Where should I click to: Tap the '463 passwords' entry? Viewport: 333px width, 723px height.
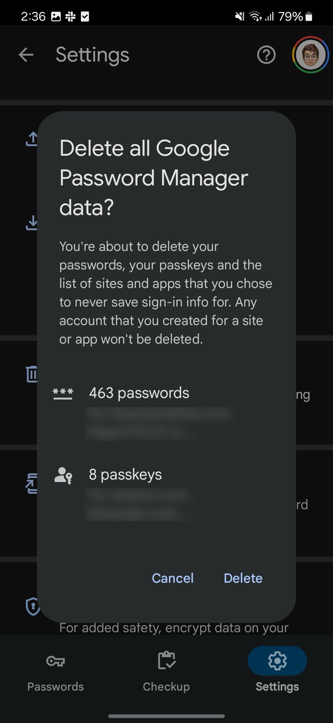[139, 393]
